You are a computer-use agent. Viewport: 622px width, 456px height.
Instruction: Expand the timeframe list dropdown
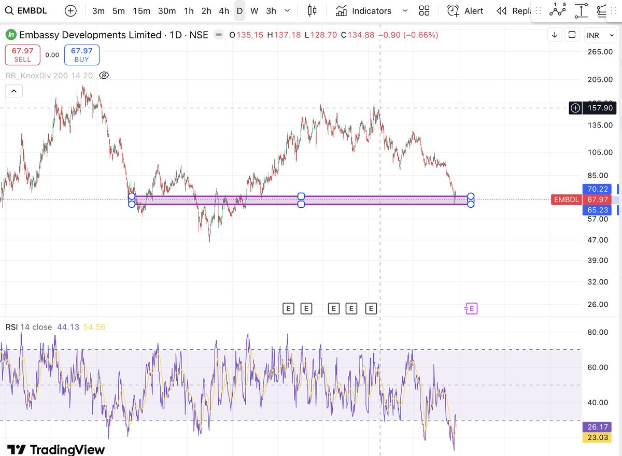point(288,11)
